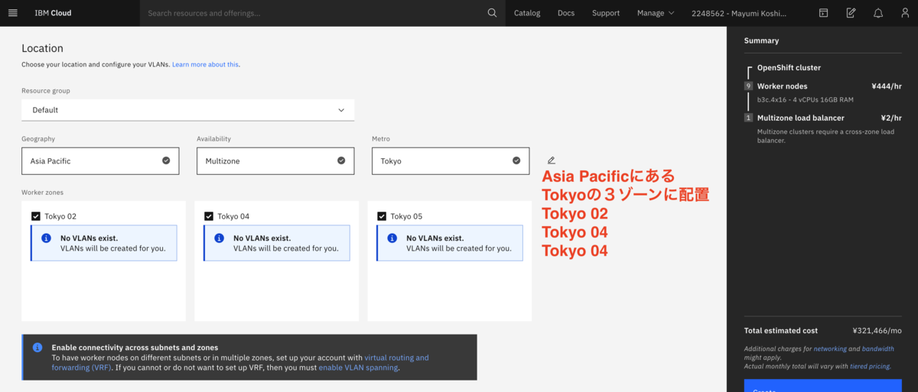The image size is (918, 392).
Task: Click the edit pencil icon in header
Action: (851, 13)
